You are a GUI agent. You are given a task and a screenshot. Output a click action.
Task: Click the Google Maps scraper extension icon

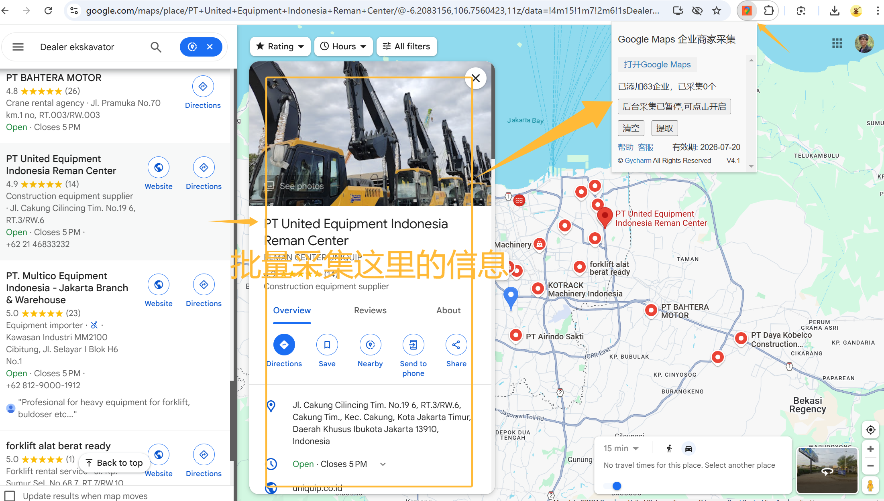747,11
